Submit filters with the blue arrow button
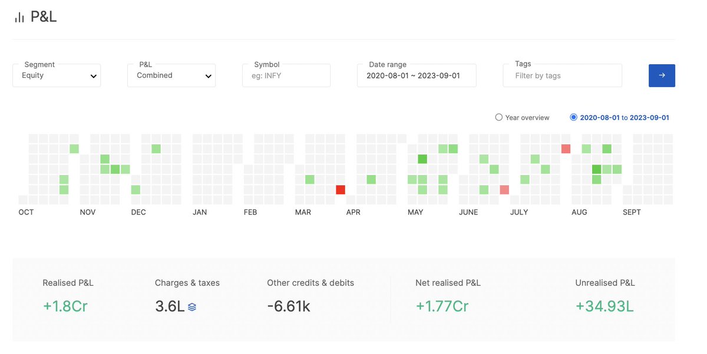 [662, 75]
